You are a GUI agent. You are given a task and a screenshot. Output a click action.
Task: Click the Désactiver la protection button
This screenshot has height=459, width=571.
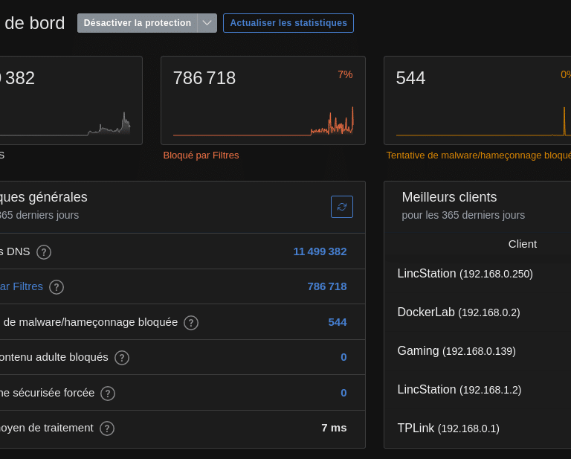tap(138, 23)
